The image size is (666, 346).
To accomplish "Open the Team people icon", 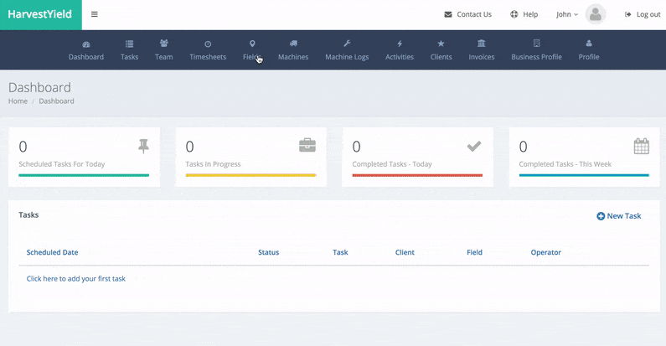I will click(x=164, y=44).
